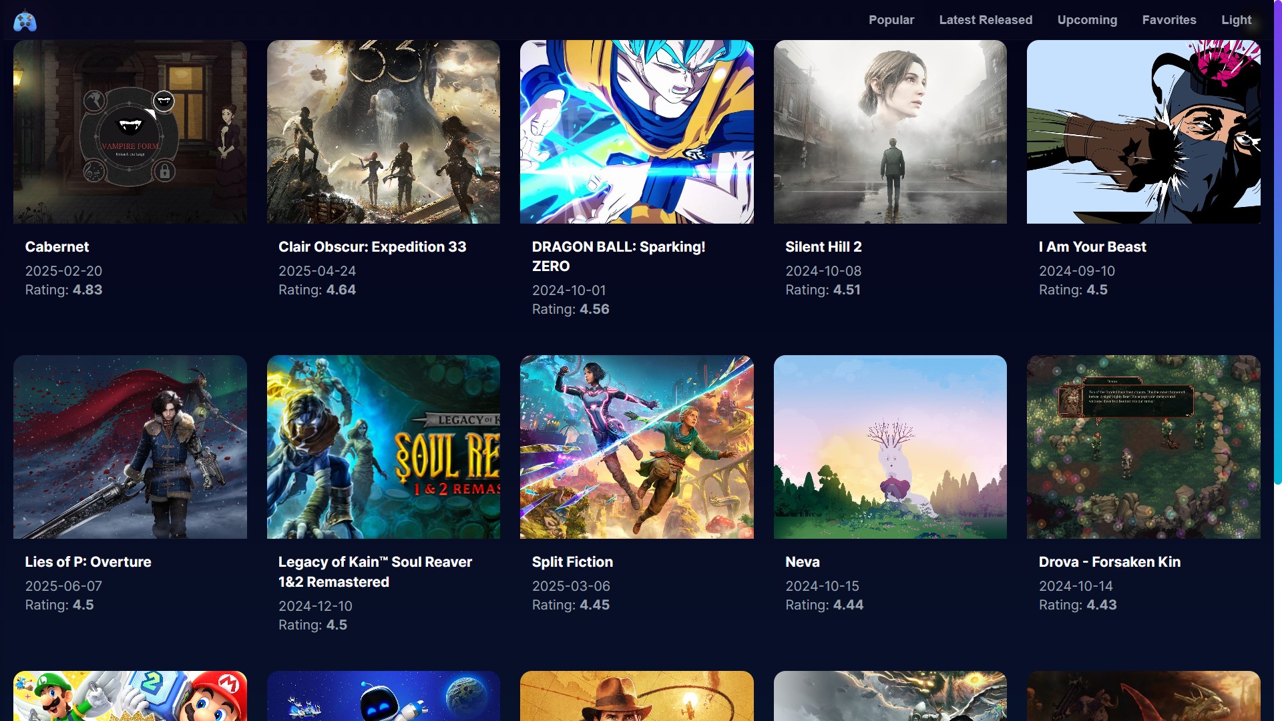Open the Mario and Luigi game cover
The height and width of the screenshot is (721, 1282).
(130, 696)
